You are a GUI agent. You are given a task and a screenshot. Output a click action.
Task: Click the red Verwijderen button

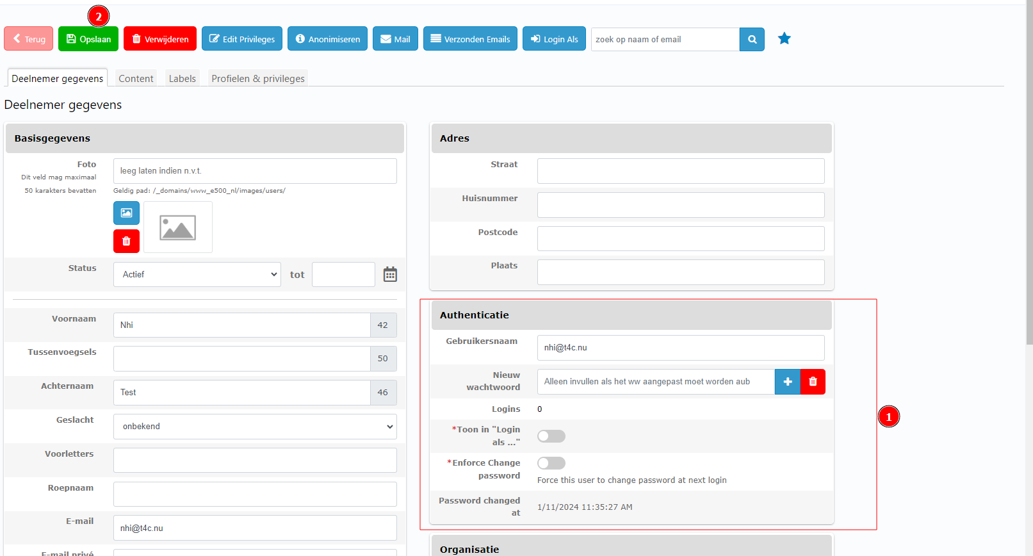(160, 39)
